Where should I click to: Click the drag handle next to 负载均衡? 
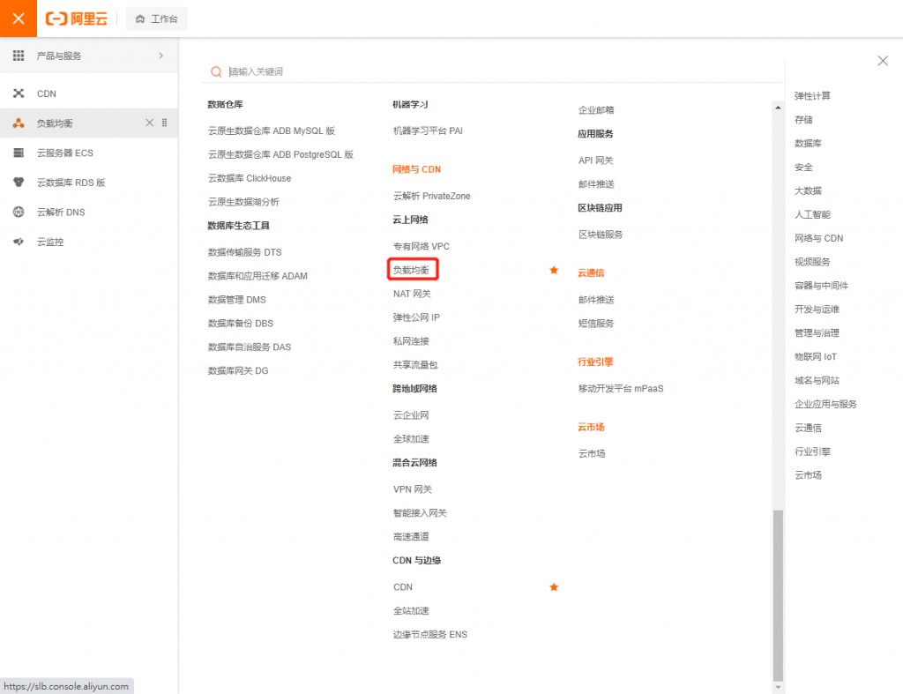point(165,123)
